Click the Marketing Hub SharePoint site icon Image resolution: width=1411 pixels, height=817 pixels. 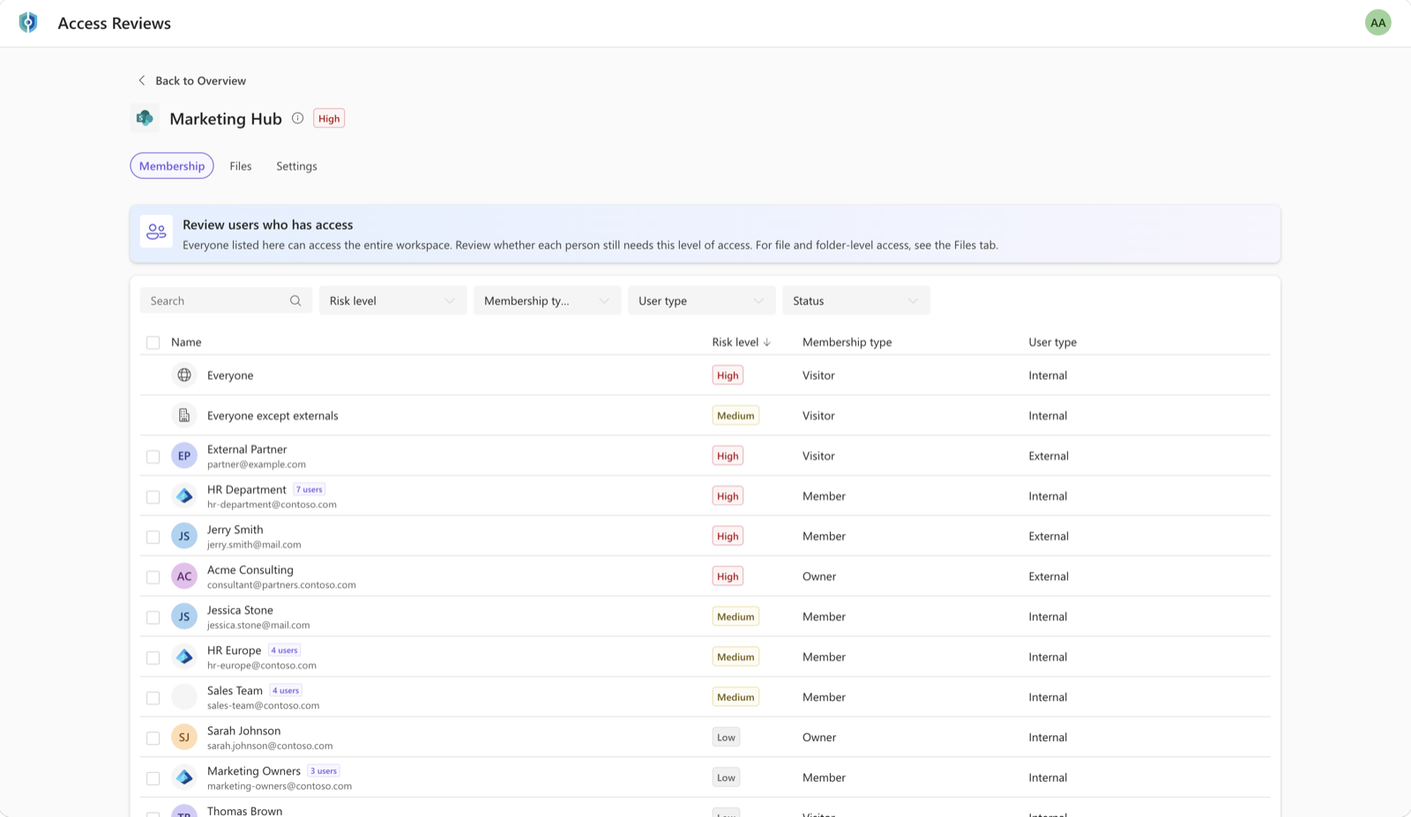pyautogui.click(x=145, y=118)
